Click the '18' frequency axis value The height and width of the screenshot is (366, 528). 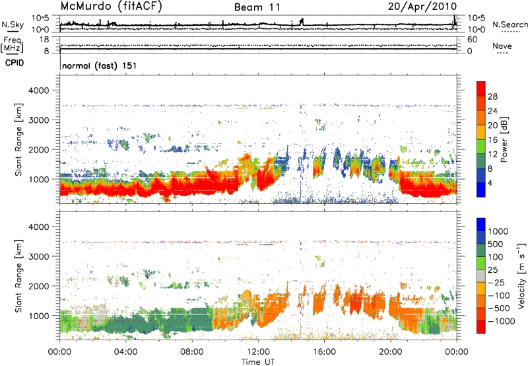44,40
